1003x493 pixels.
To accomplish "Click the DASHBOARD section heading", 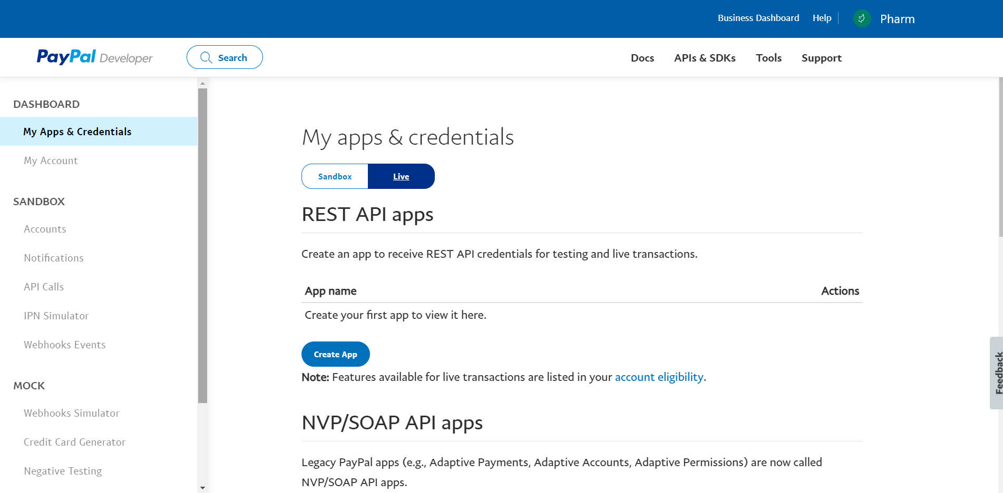I will [x=46, y=104].
